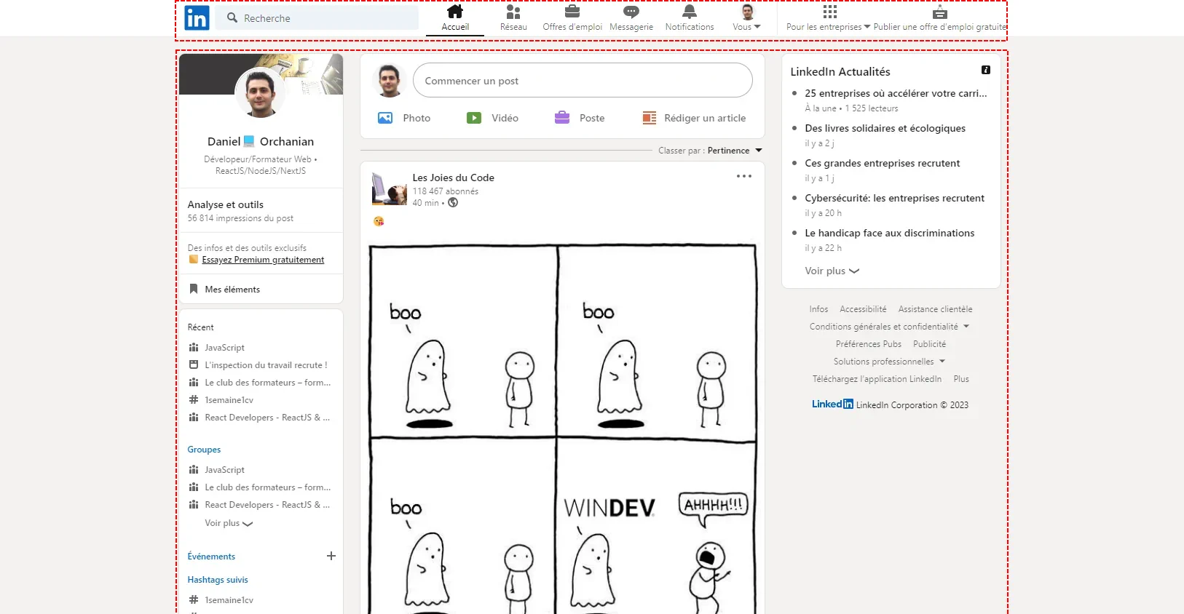Expand Voir plus in LinkedIn Actualités

point(832,271)
